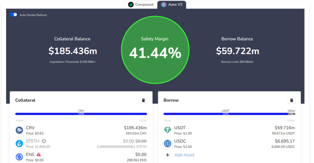Click the ENS red warning icon
The width and height of the screenshot is (314, 163).
39,154
